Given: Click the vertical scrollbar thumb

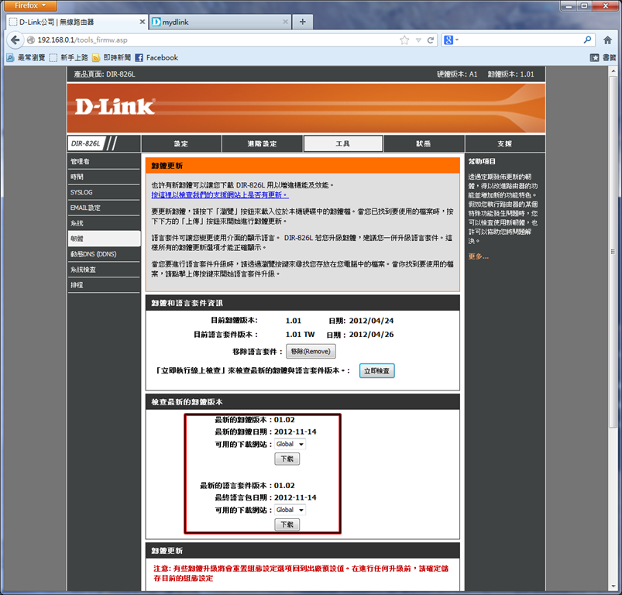Looking at the screenshot, I should (613, 252).
